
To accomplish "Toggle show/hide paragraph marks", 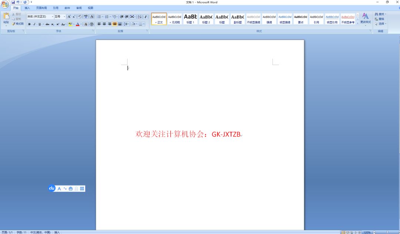I will tap(146, 17).
